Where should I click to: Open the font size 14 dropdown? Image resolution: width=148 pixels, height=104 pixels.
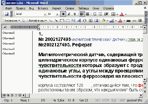coord(57,14)
